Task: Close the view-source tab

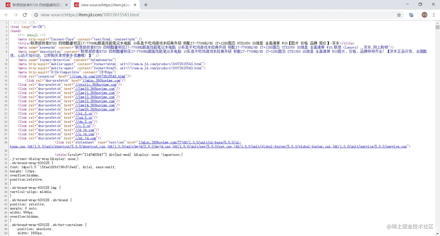Action: coord(135,5)
